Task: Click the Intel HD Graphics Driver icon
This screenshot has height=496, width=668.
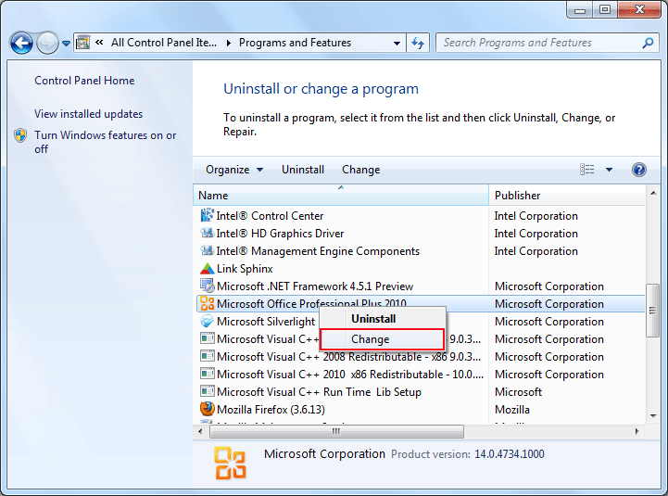Action: 207,233
